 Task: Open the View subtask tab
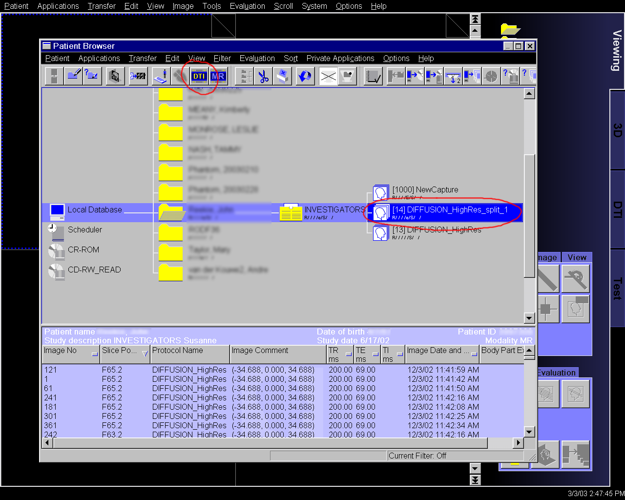pyautogui.click(x=577, y=257)
